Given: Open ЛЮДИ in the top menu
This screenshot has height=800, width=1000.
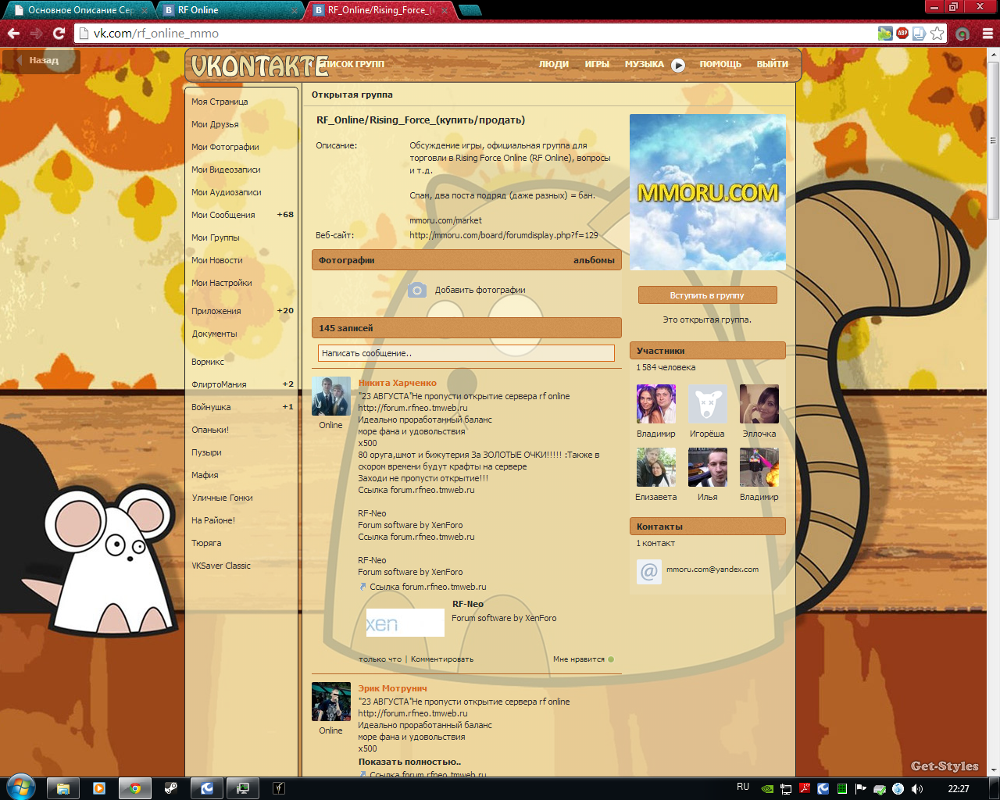Looking at the screenshot, I should point(554,64).
